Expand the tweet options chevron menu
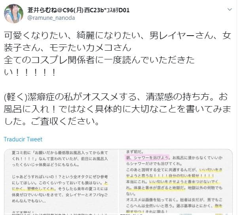This screenshot has width=243, height=215. pyautogui.click(x=230, y=10)
